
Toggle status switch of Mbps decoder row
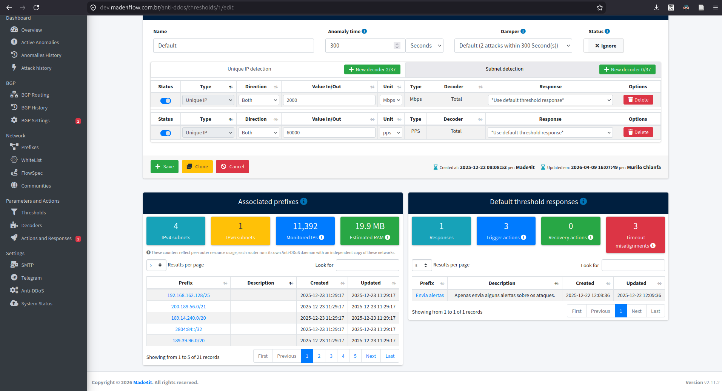166,101
